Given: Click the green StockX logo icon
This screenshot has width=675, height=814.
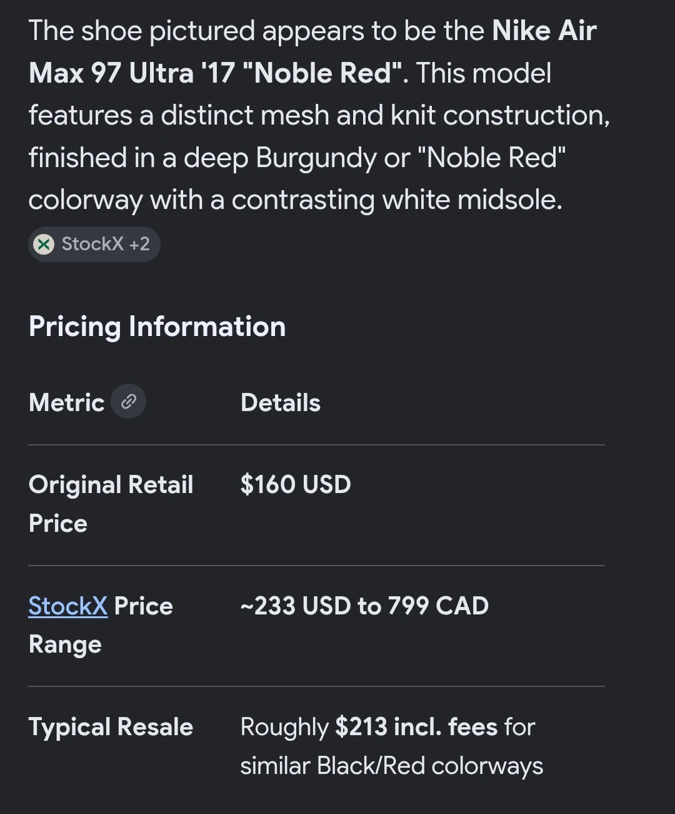Looking at the screenshot, I should click(x=44, y=244).
